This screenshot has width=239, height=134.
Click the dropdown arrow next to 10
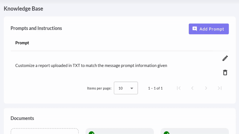pos(132,88)
